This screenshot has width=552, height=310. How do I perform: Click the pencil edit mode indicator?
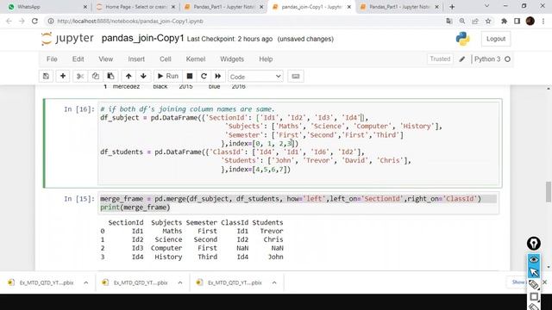coord(462,59)
